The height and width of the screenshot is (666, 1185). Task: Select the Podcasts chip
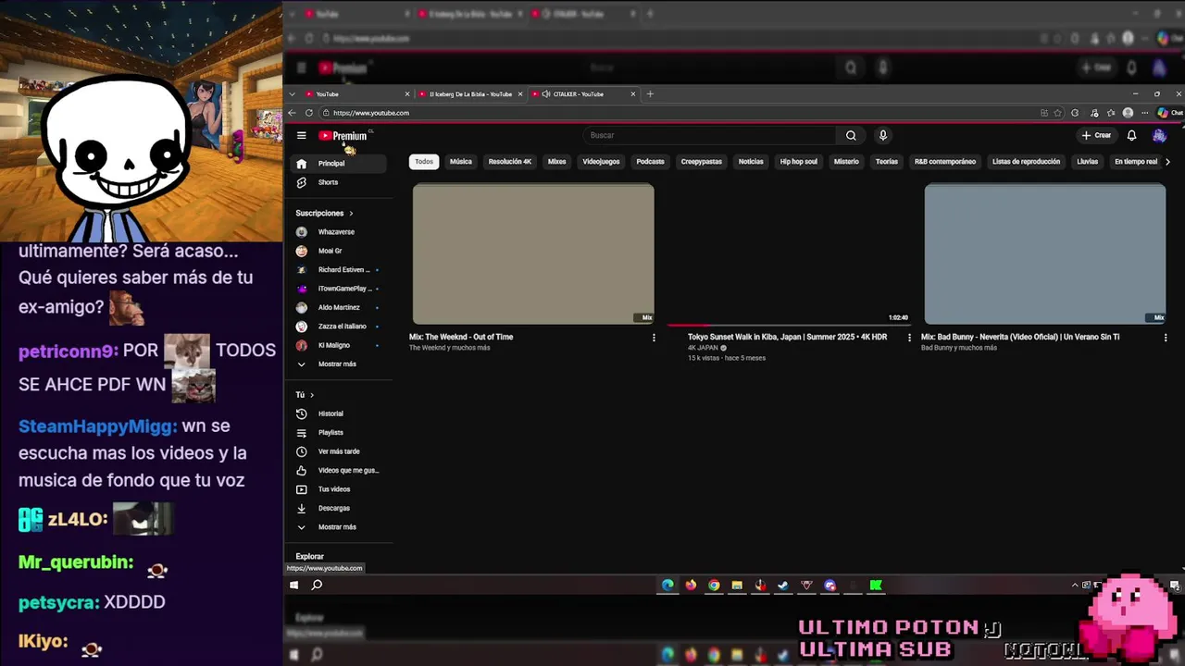(650, 161)
